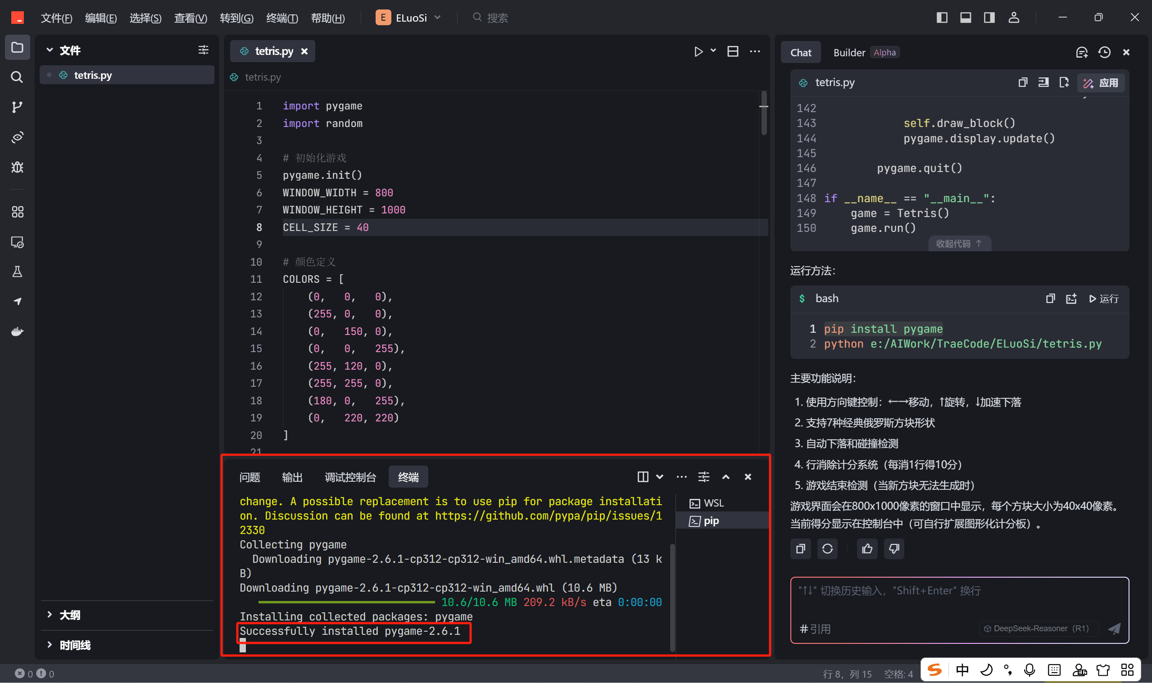
Task: Switch to the Builder tab
Action: point(849,53)
